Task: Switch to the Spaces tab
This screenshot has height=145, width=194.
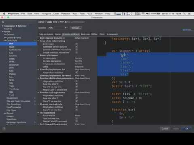Action: click(x=58, y=34)
